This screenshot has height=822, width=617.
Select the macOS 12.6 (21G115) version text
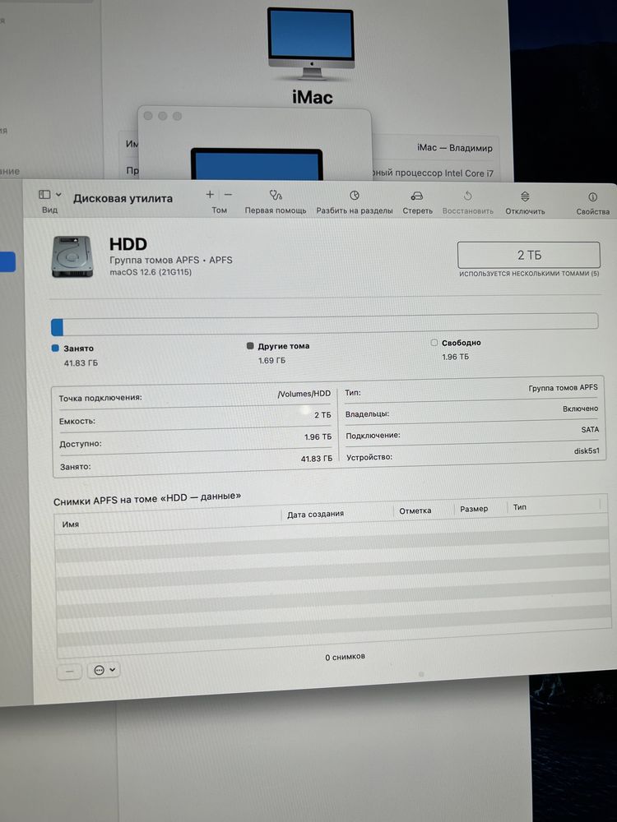click(151, 272)
